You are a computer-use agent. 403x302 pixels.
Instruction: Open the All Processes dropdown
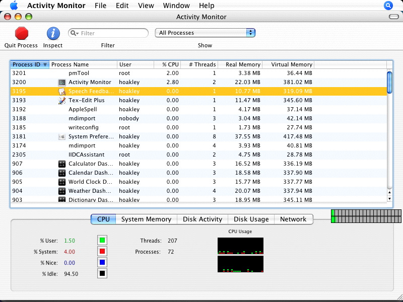[x=205, y=33]
